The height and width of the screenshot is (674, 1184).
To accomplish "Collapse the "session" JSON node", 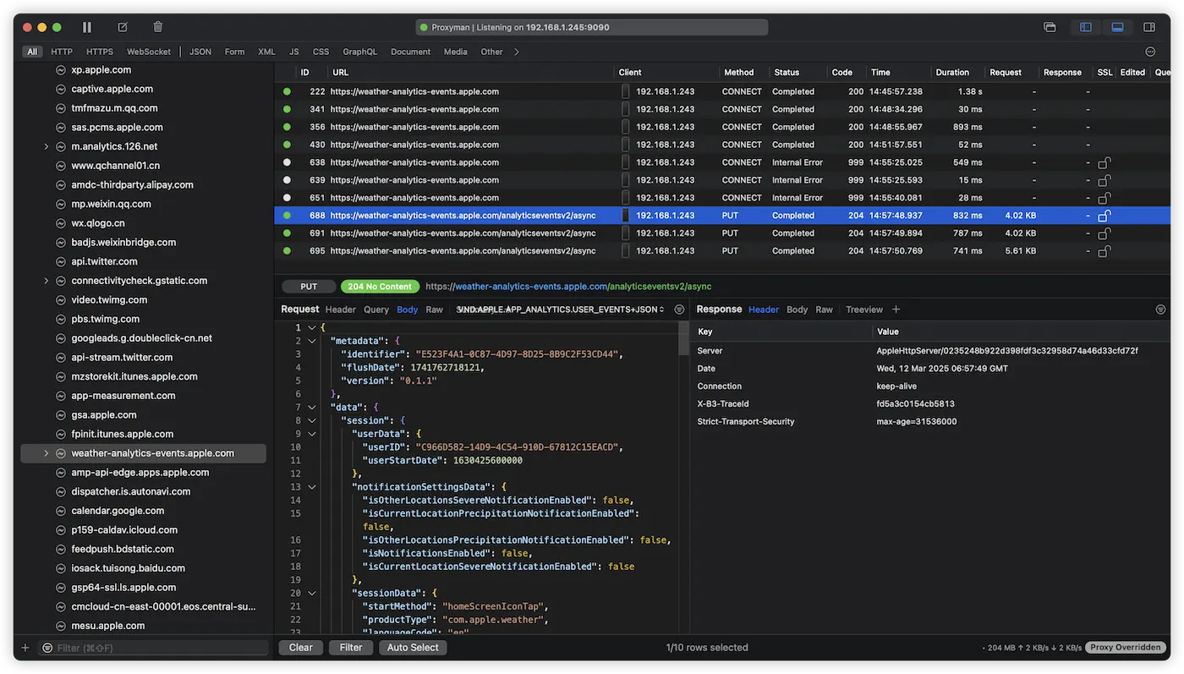I will [312, 420].
